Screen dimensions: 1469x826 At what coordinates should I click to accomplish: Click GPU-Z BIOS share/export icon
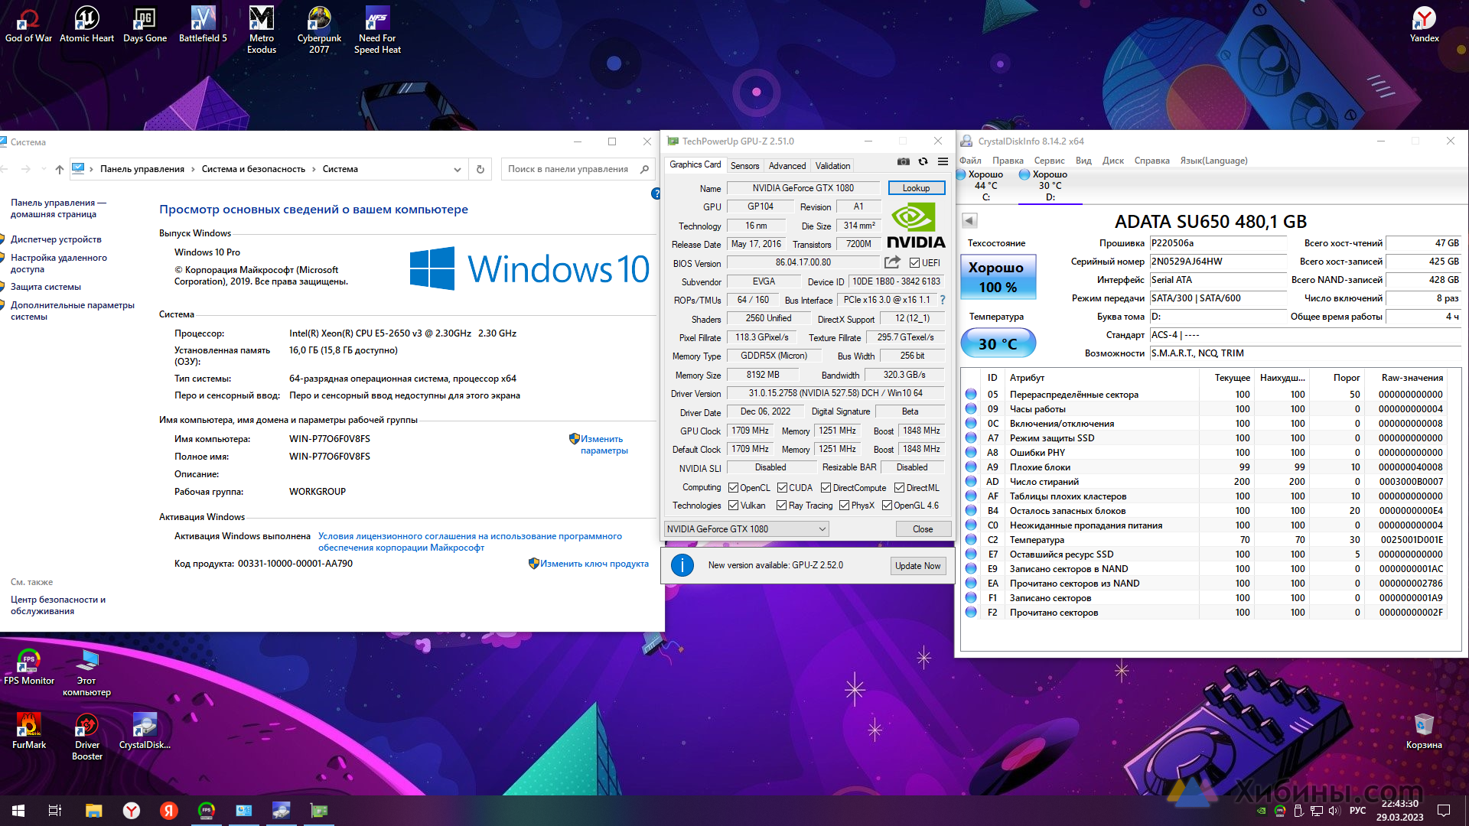coord(892,262)
